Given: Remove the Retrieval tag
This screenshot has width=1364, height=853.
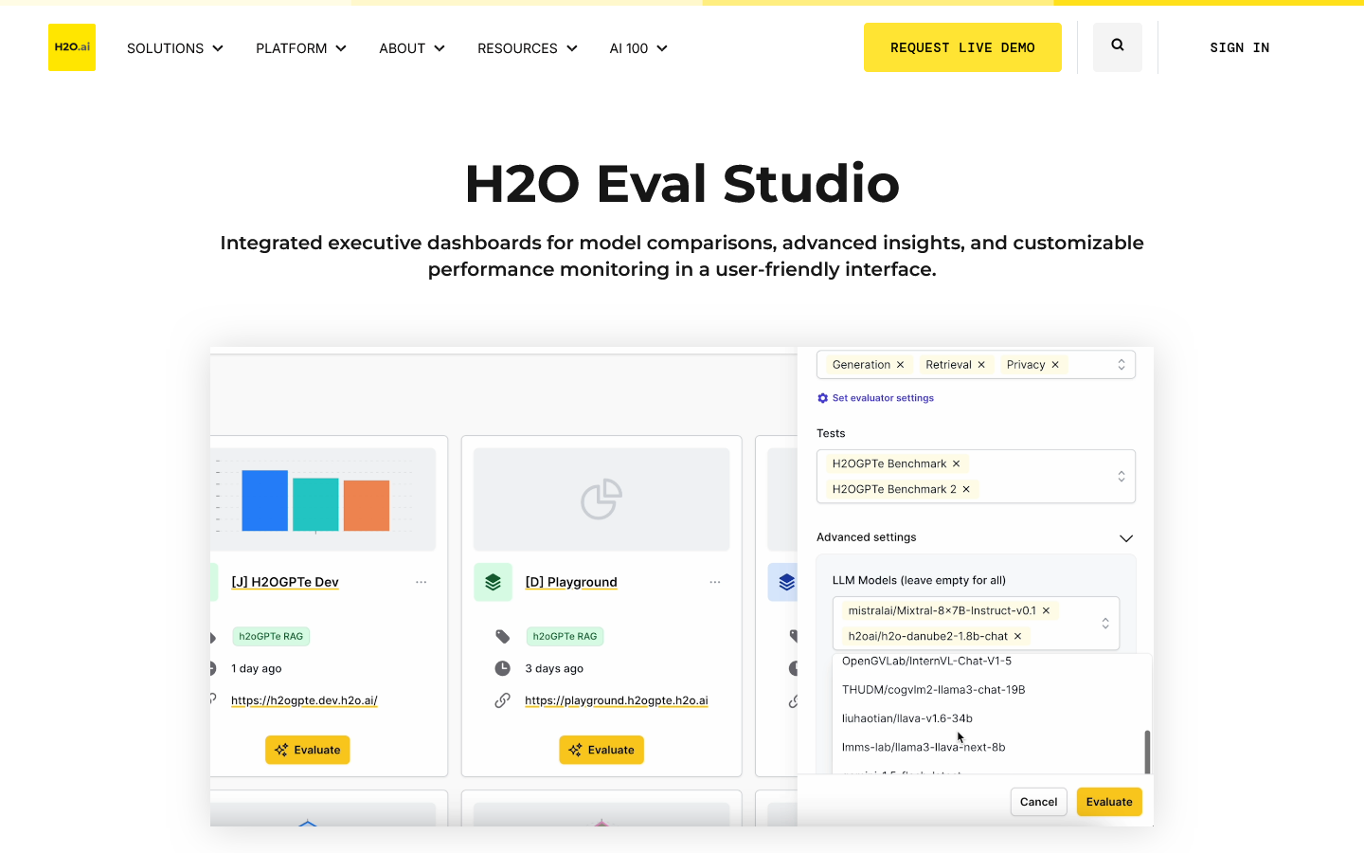Looking at the screenshot, I should tap(981, 365).
